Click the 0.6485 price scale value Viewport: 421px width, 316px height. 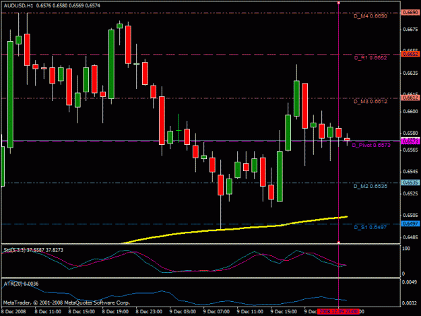[x=410, y=237]
